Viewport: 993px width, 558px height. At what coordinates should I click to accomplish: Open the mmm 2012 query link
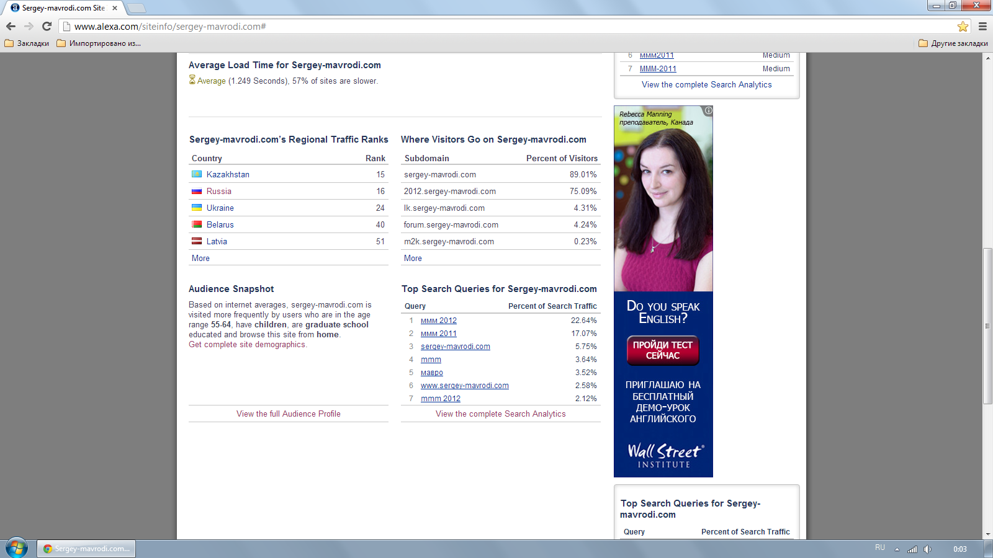(441, 399)
